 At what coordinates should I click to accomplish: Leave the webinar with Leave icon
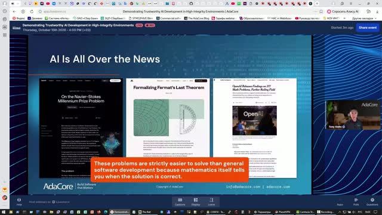[x=211, y=202]
